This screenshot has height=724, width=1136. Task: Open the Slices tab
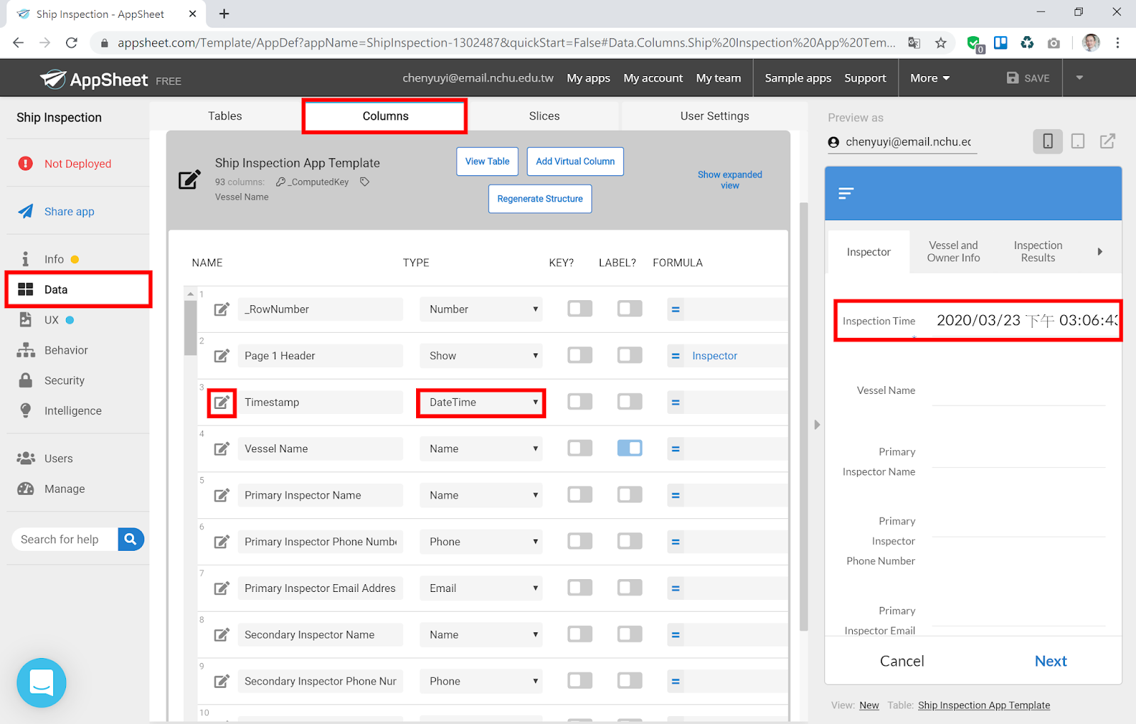pyautogui.click(x=545, y=116)
